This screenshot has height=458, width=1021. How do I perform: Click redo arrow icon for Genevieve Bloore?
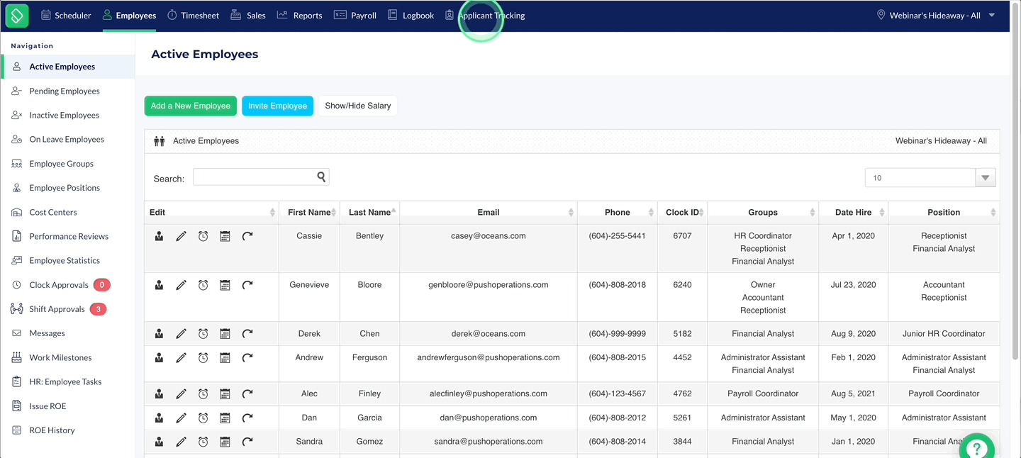click(x=247, y=285)
